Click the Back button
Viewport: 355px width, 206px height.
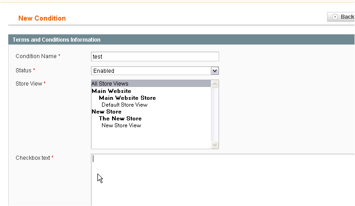[342, 17]
